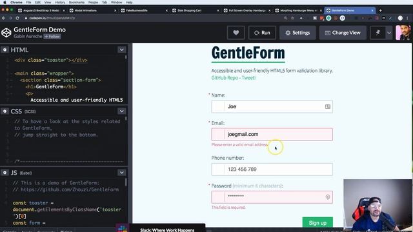The image size is (413, 232).
Task: Click the Slack icon in the dock
Action: [122, 228]
